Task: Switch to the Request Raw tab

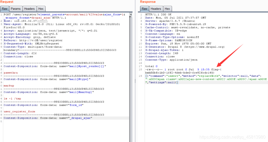Action: point(5,9)
